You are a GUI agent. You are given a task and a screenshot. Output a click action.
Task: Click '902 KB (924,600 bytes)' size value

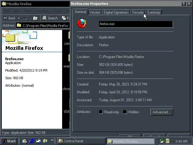point(116,65)
